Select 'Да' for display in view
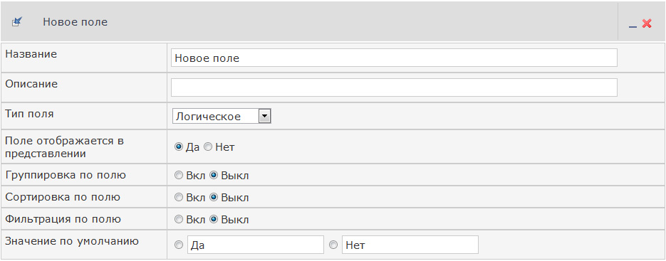666x261 pixels. [178, 147]
